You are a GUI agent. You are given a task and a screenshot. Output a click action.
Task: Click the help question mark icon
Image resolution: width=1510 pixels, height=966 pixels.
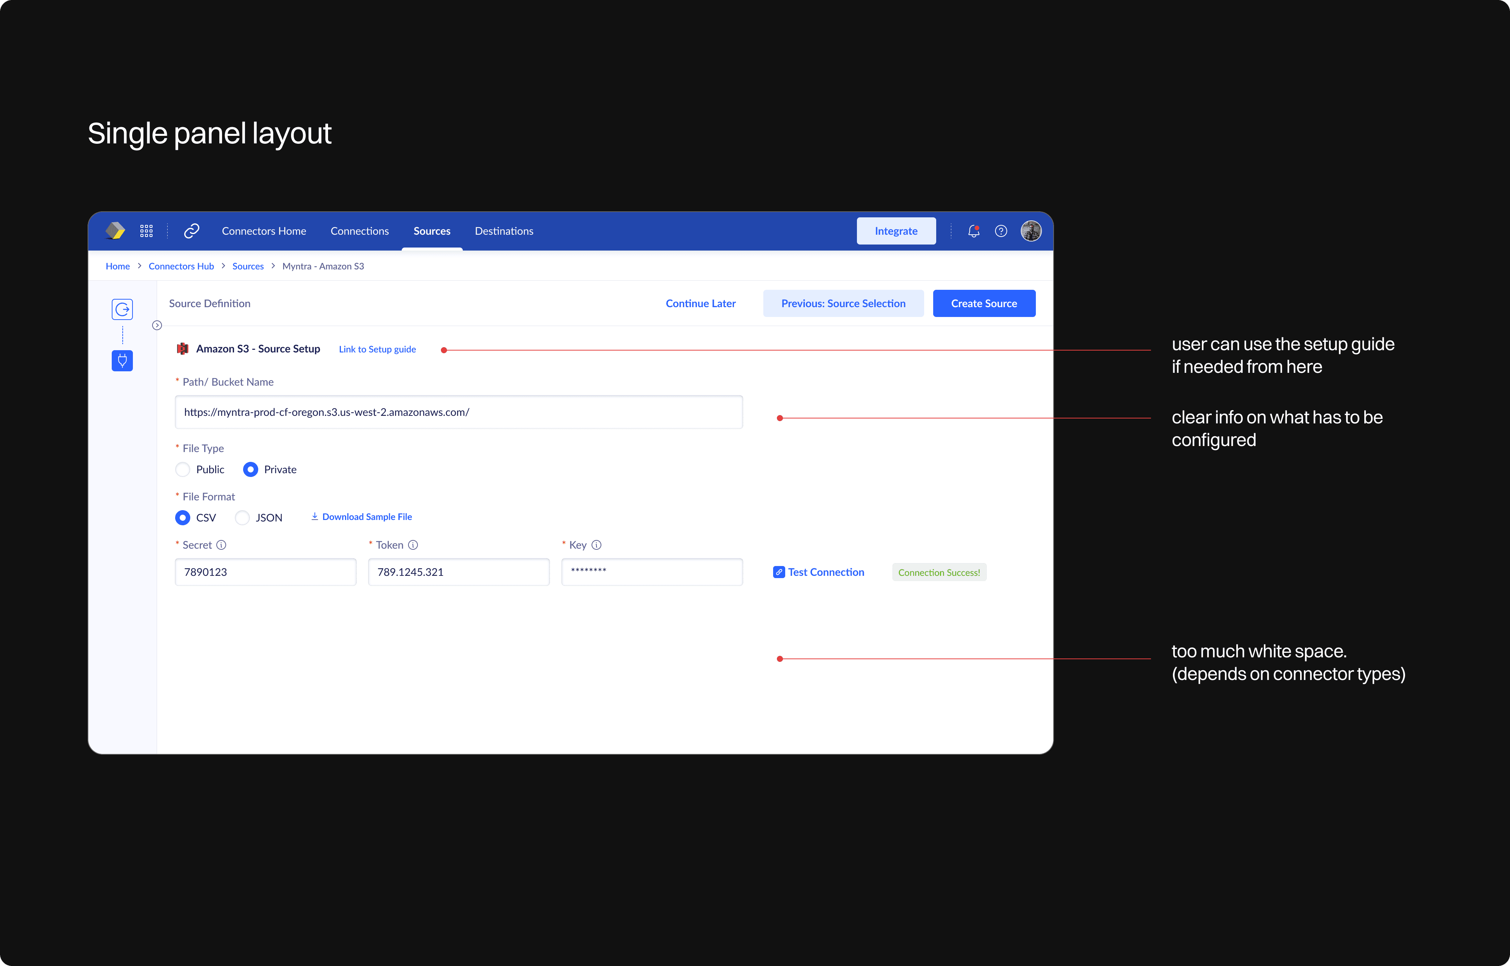coord(1001,231)
